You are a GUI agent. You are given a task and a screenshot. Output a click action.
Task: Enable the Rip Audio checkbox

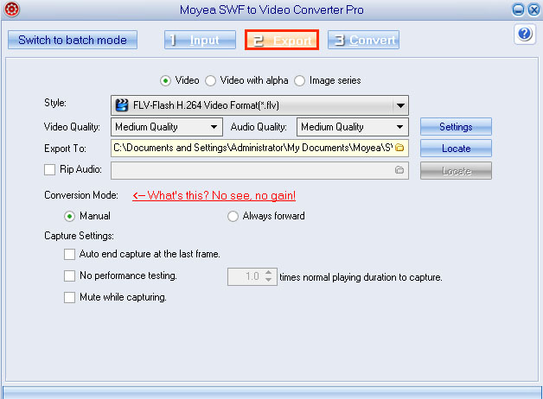click(x=49, y=169)
